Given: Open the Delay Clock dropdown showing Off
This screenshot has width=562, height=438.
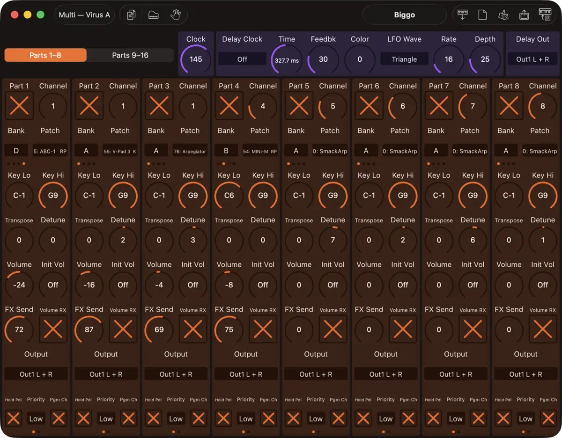Looking at the screenshot, I should 242,59.
